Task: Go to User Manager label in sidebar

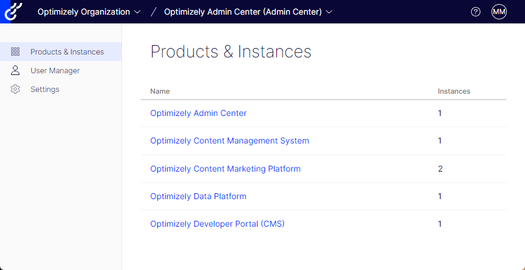Action: click(x=55, y=70)
